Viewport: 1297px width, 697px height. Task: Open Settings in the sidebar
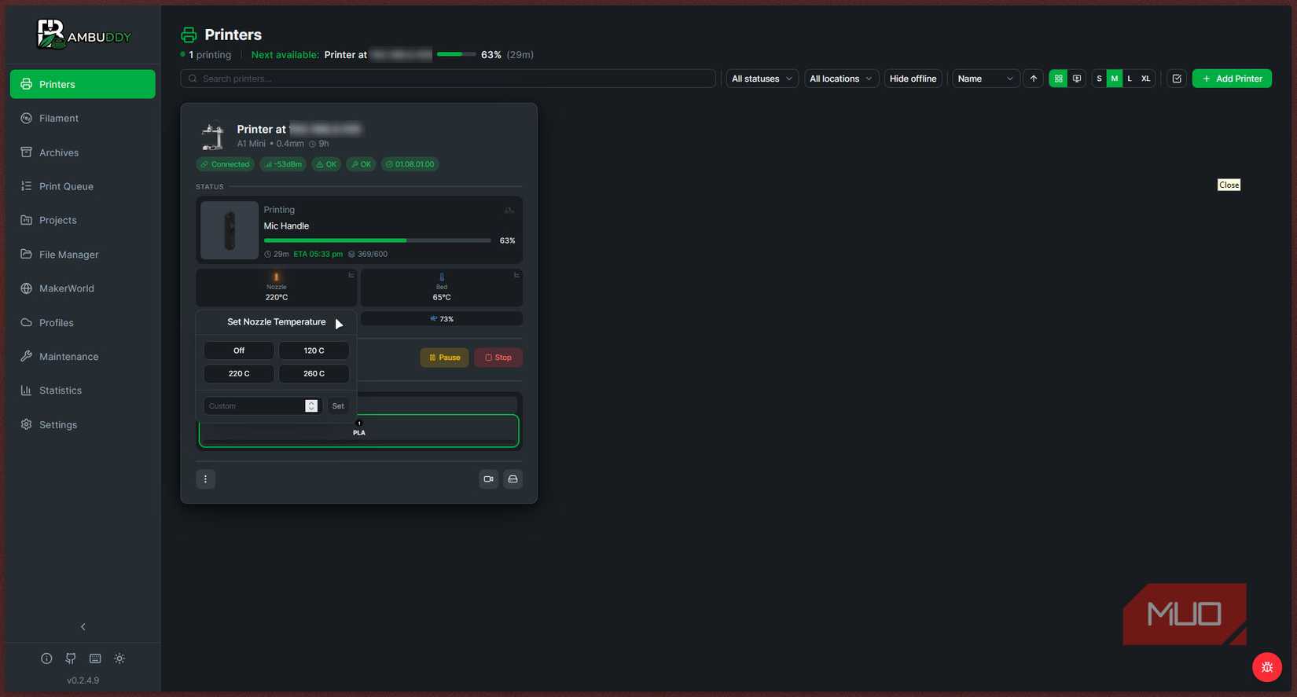point(83,424)
